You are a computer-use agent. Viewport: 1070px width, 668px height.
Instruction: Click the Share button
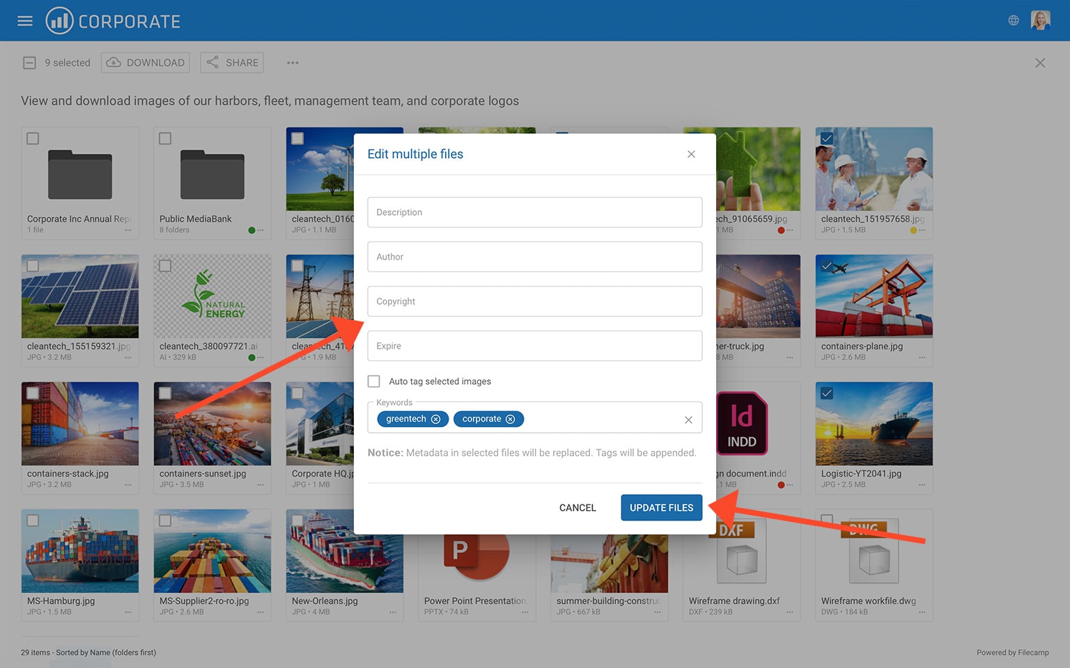232,63
